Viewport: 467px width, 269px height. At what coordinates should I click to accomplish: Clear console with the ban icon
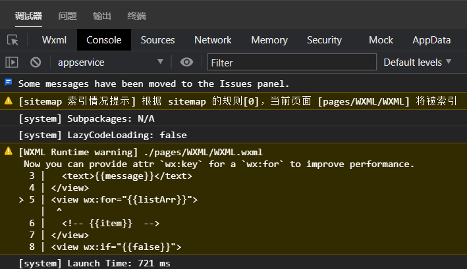coord(36,62)
